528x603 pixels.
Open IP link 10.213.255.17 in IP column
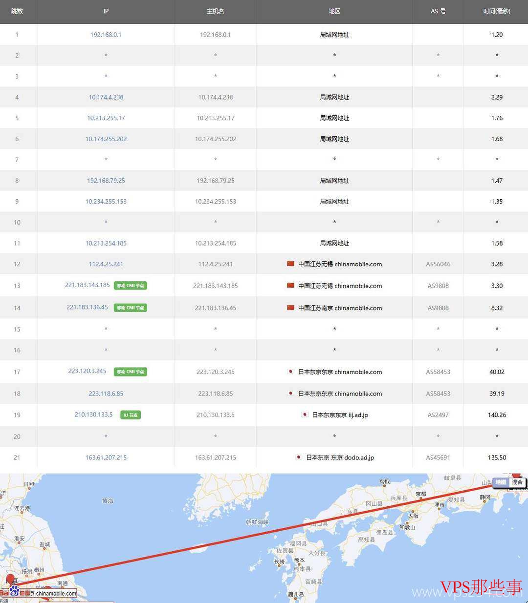(106, 118)
